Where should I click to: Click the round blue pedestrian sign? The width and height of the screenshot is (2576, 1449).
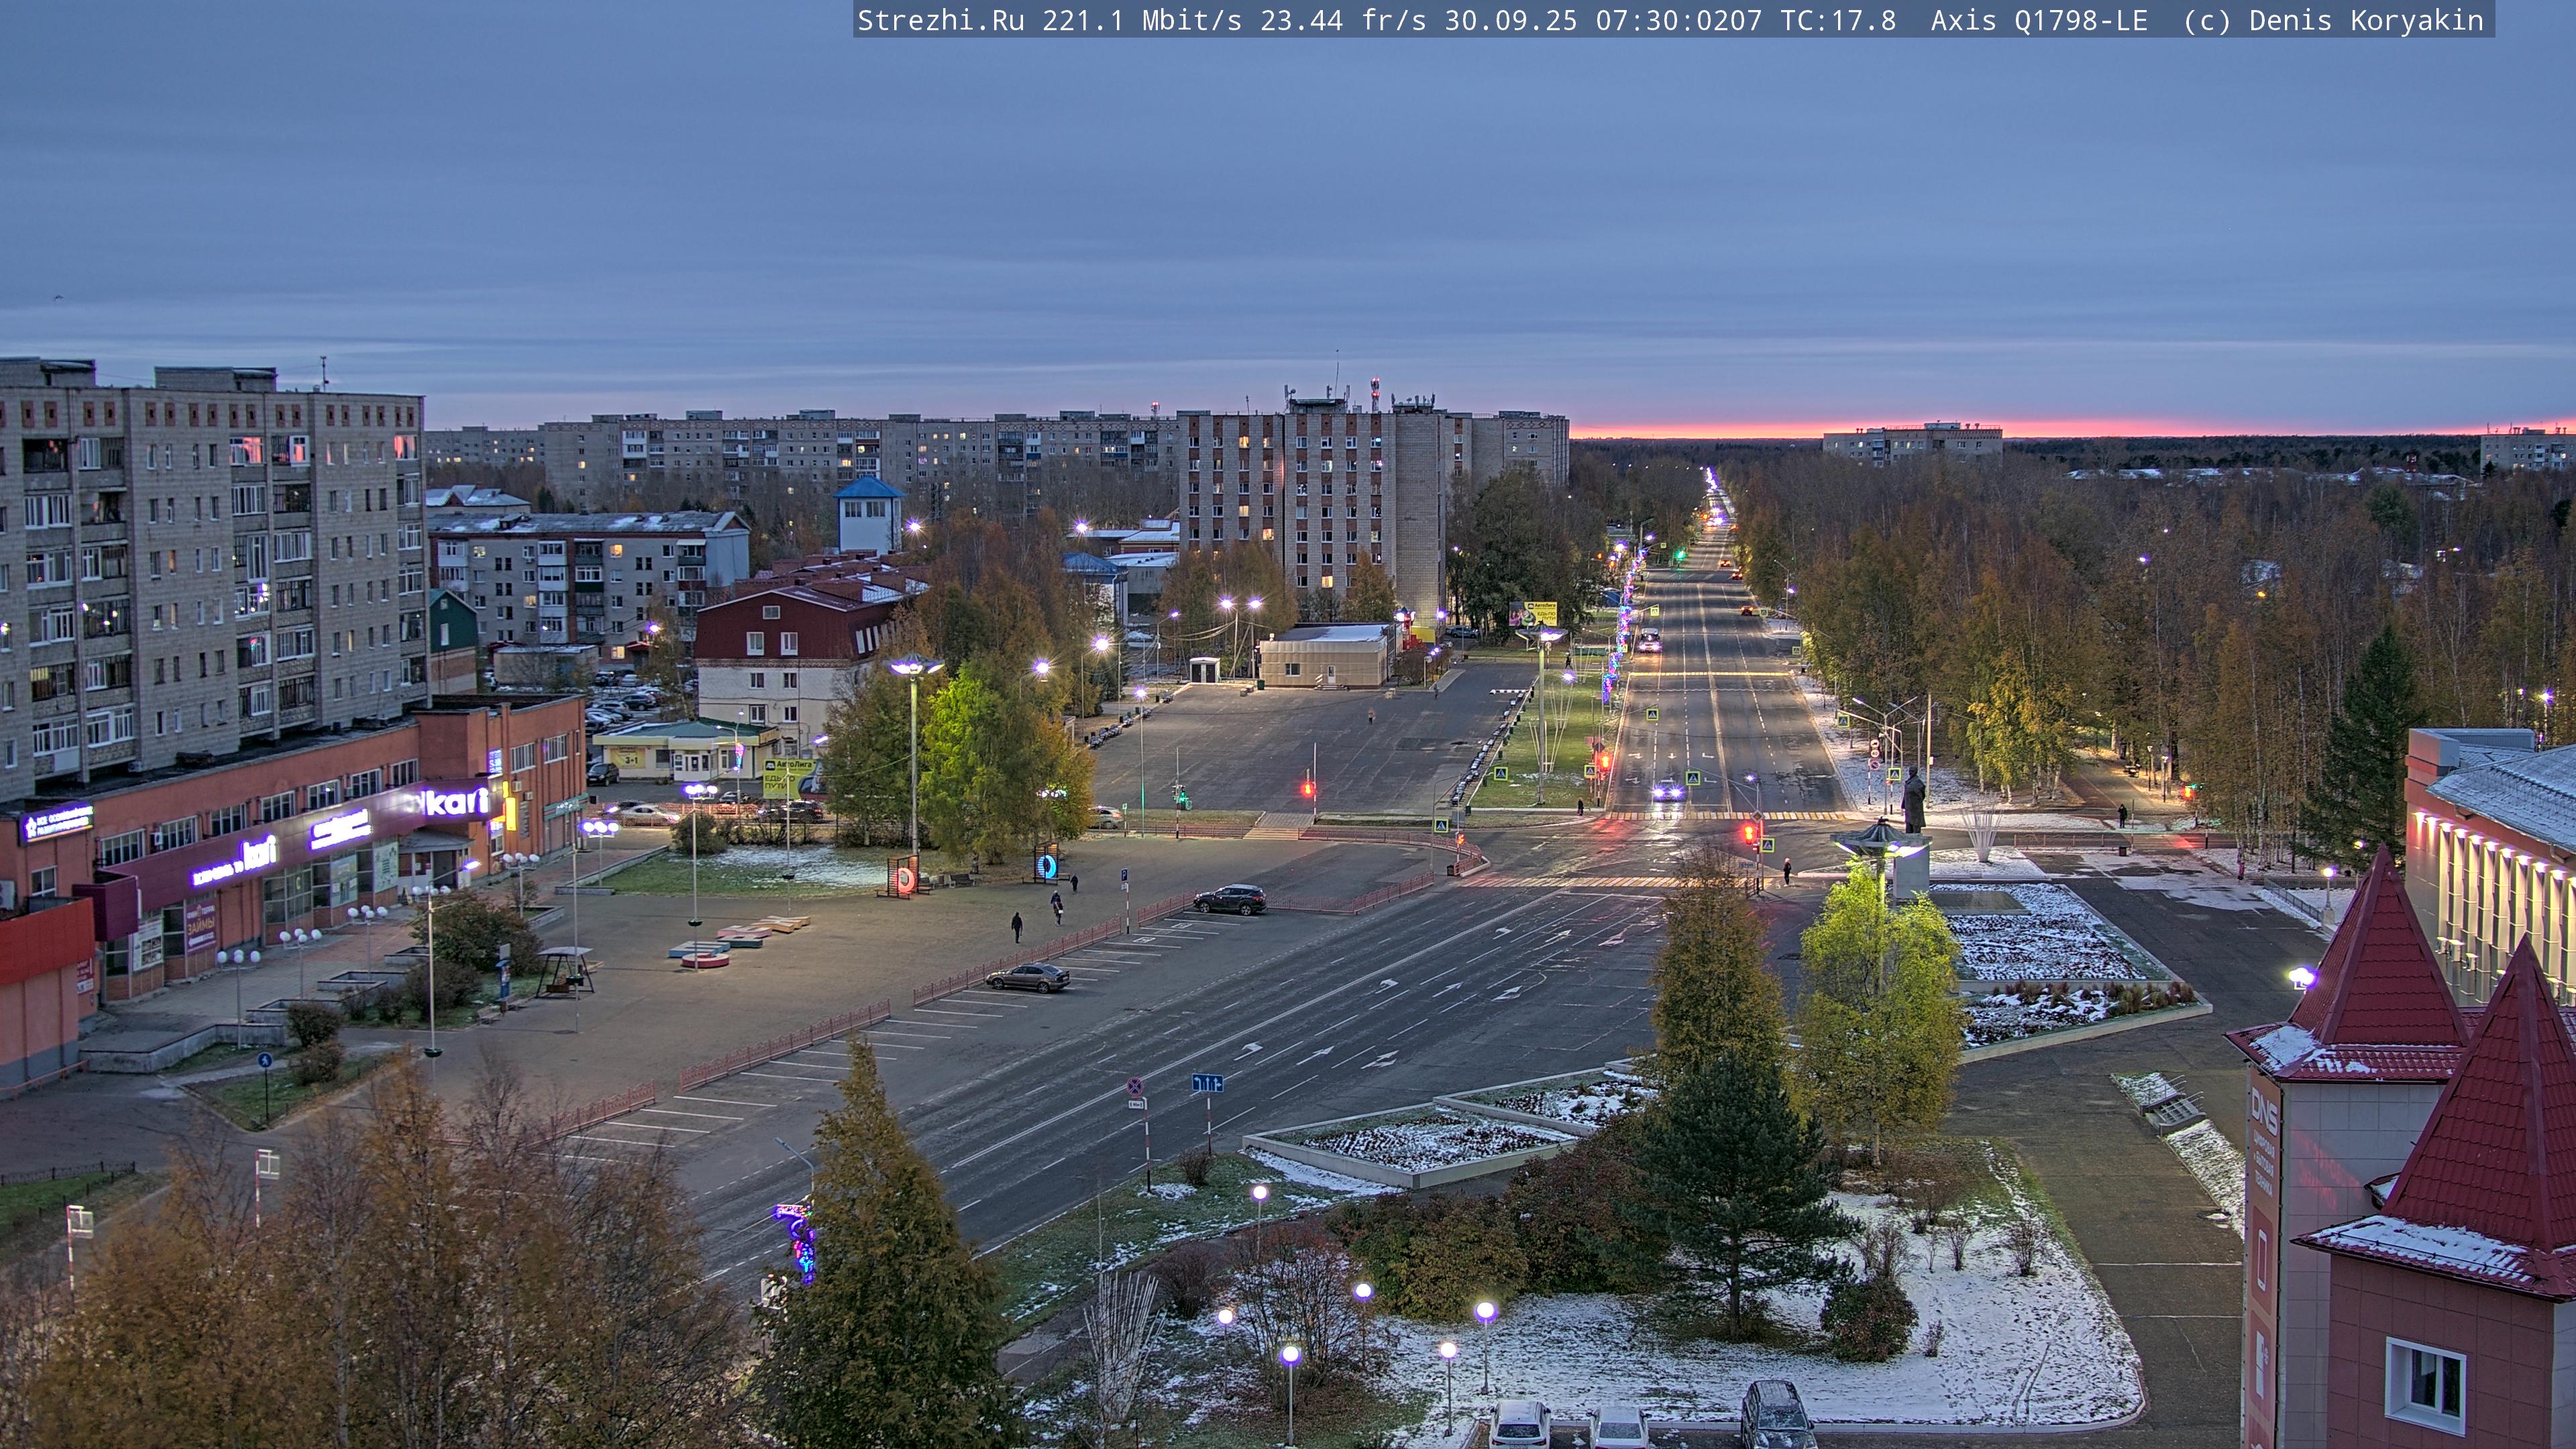265,1061
